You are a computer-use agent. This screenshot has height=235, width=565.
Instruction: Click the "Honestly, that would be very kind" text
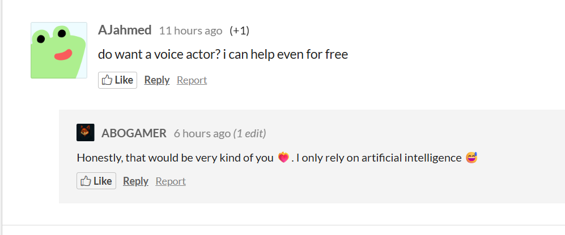tap(175, 158)
